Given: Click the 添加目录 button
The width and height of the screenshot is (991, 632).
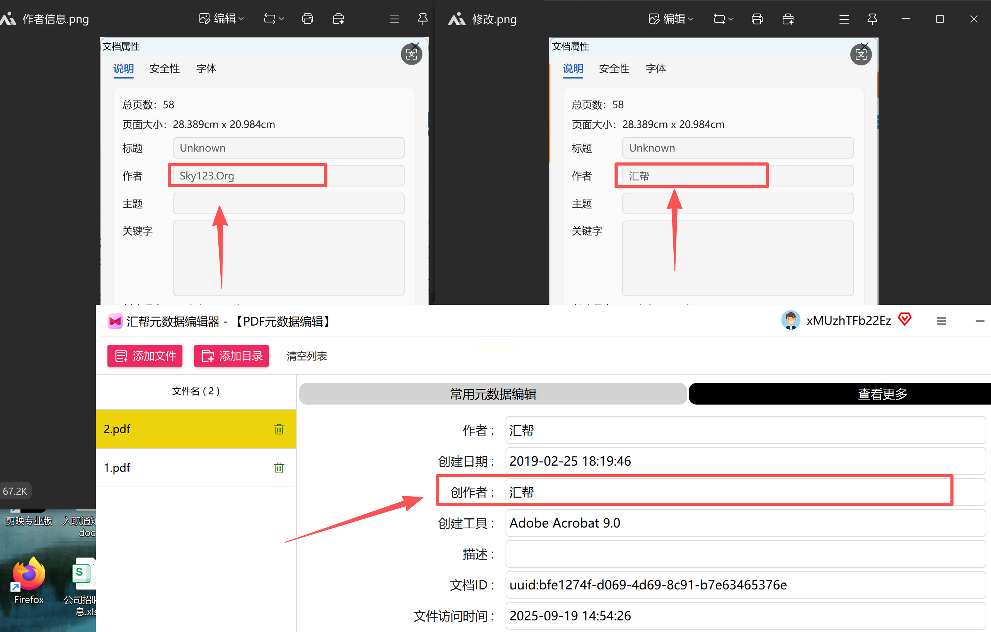Looking at the screenshot, I should pos(231,356).
